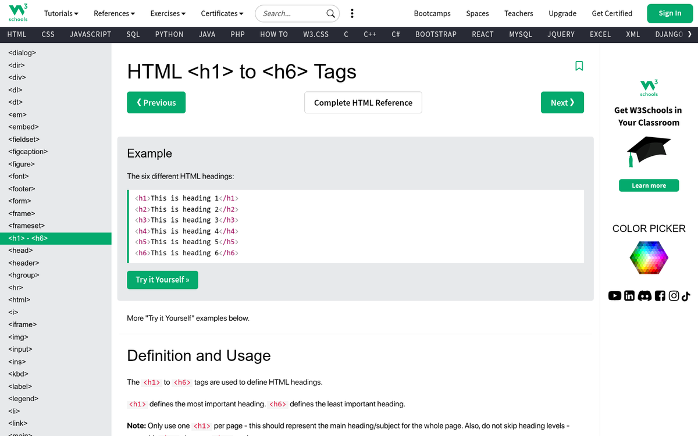Switch to the PYTHON tab
The width and height of the screenshot is (698, 436).
tap(169, 34)
